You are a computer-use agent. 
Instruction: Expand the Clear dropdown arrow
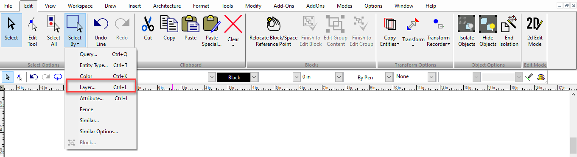(x=233, y=45)
